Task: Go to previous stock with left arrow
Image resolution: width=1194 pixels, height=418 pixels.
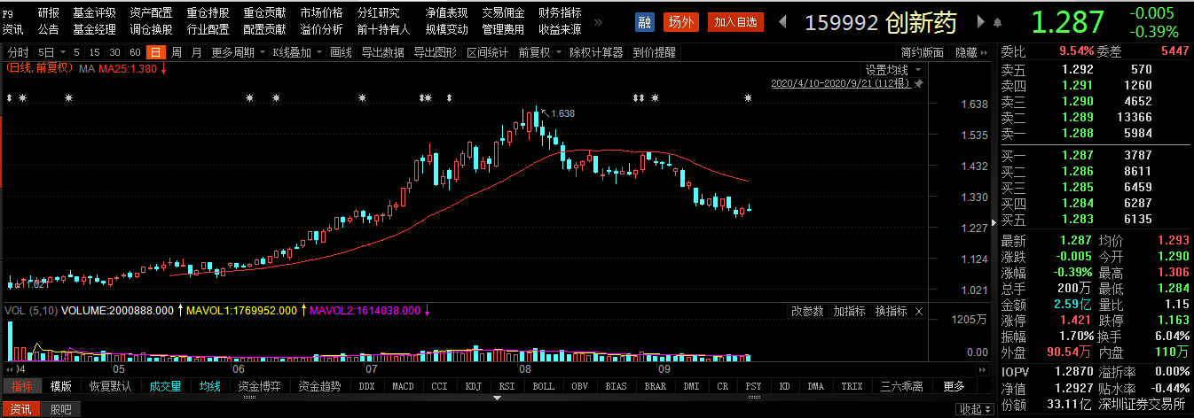Action: (x=782, y=21)
